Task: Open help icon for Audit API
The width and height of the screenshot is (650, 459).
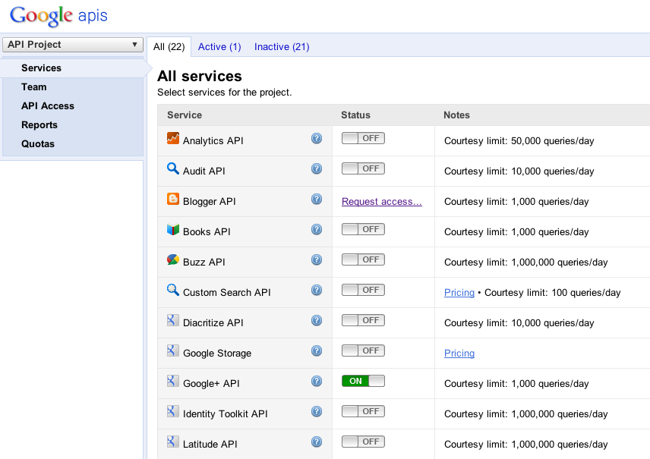Action: point(317,169)
